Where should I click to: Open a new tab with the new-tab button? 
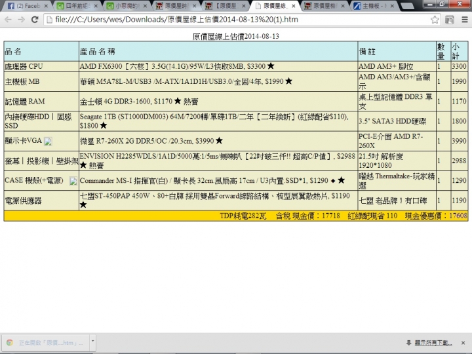[407, 6]
